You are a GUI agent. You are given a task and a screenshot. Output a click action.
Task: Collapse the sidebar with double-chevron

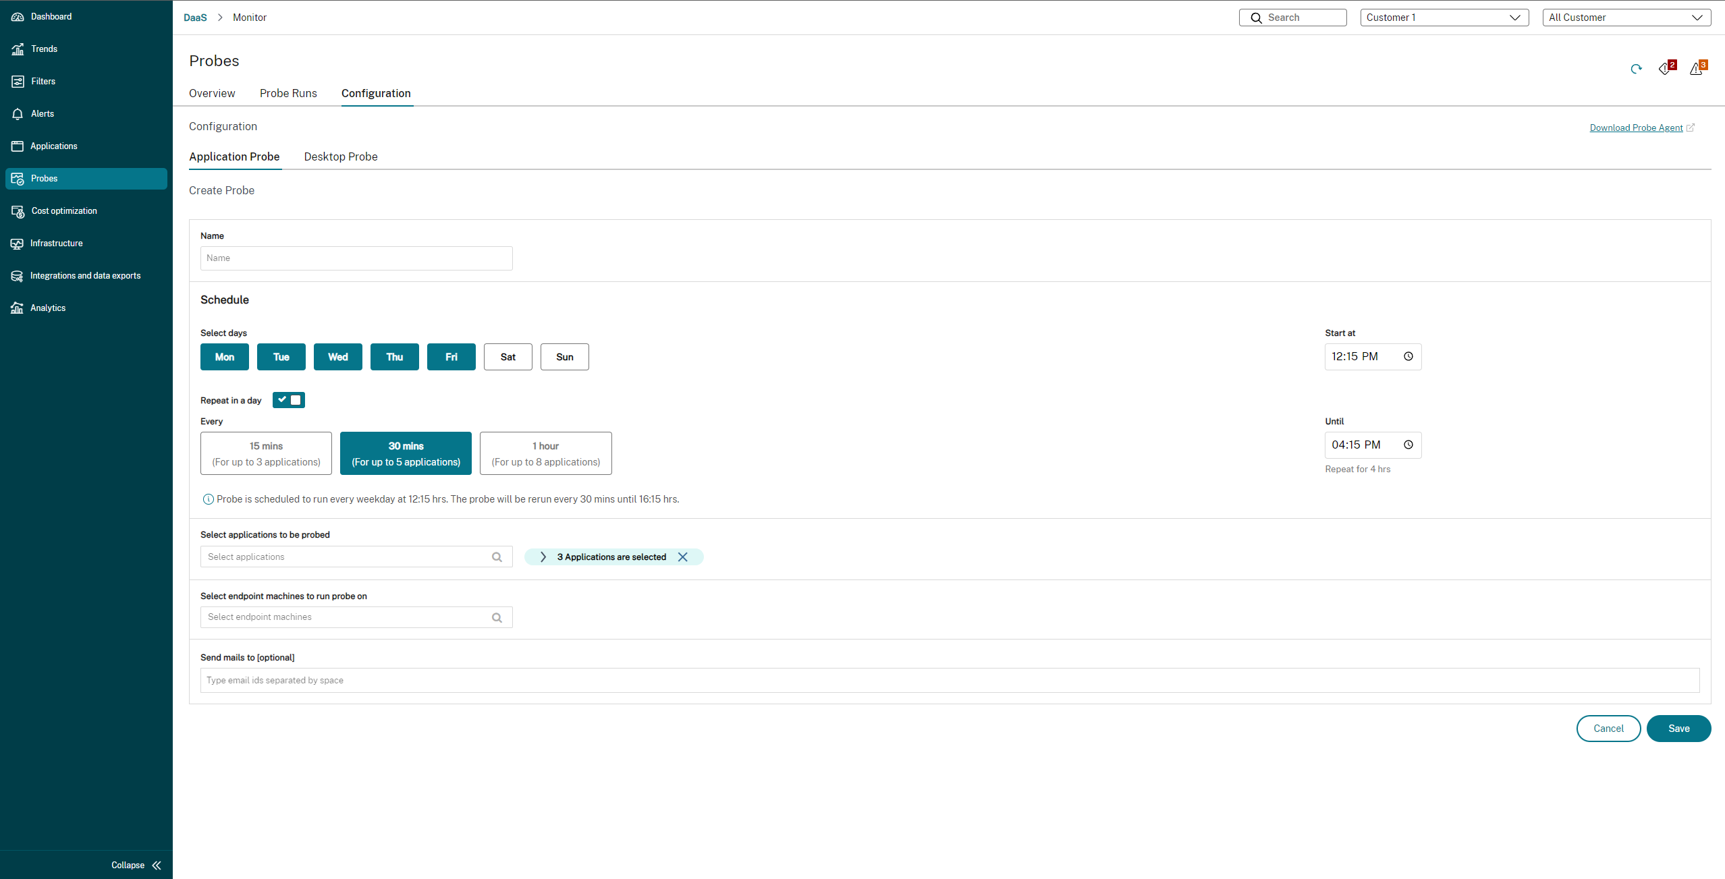click(157, 866)
